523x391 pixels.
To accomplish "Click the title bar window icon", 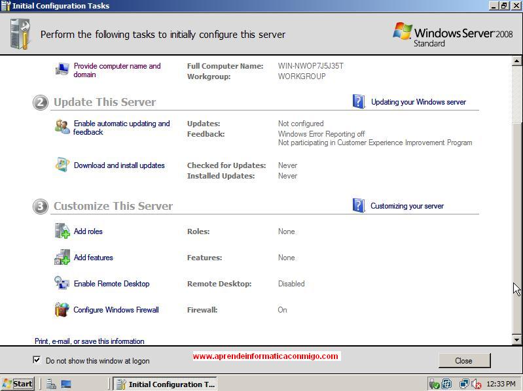I will tap(6, 6).
